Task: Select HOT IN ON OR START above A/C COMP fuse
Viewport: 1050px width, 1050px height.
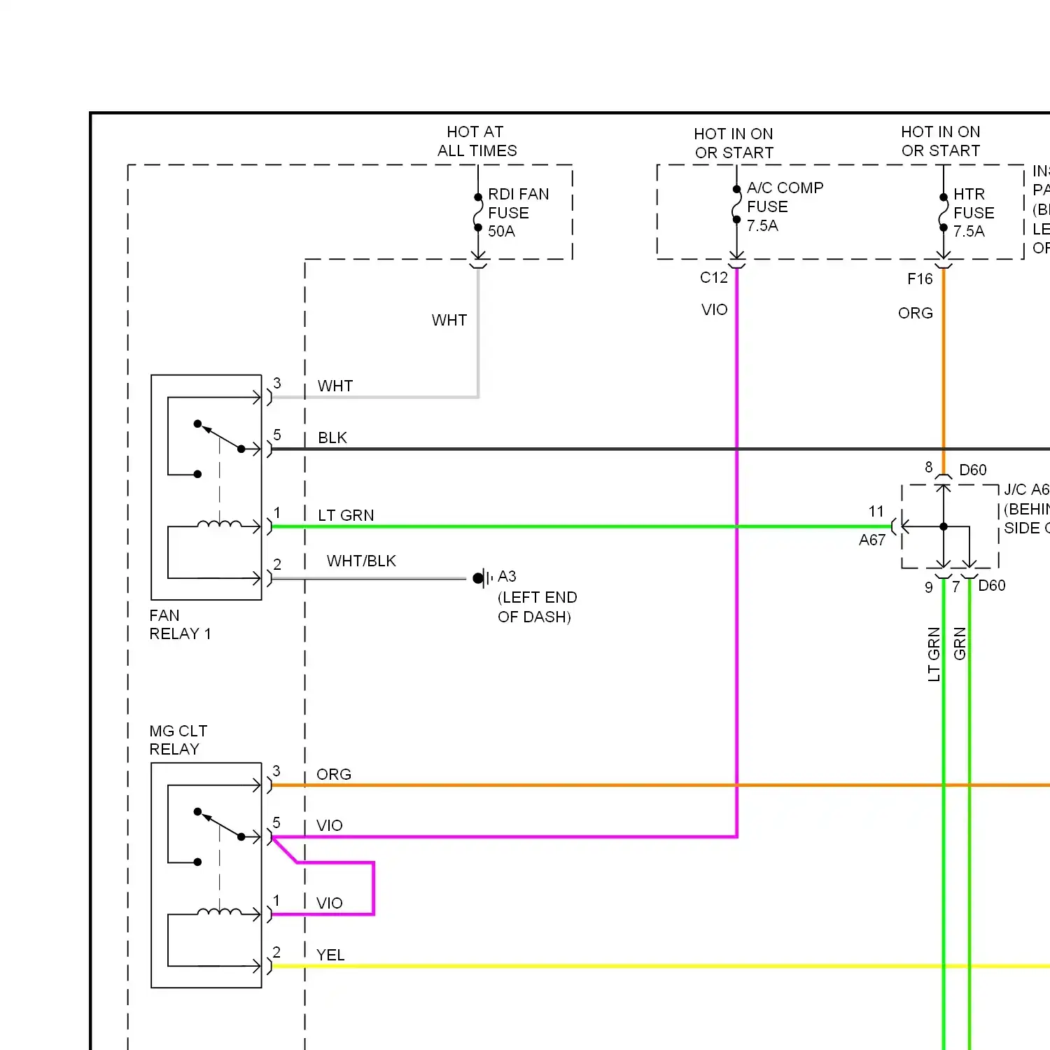Action: [x=734, y=143]
